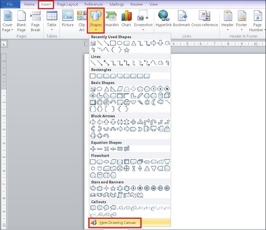Choose the Oval Callout
This screenshot has width=266, height=230.
(106, 208)
